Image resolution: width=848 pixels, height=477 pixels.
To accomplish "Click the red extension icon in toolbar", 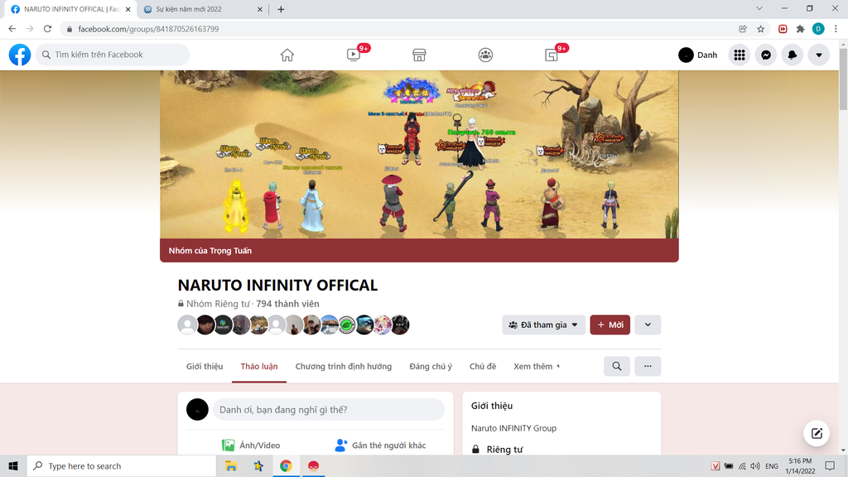I will tap(783, 29).
